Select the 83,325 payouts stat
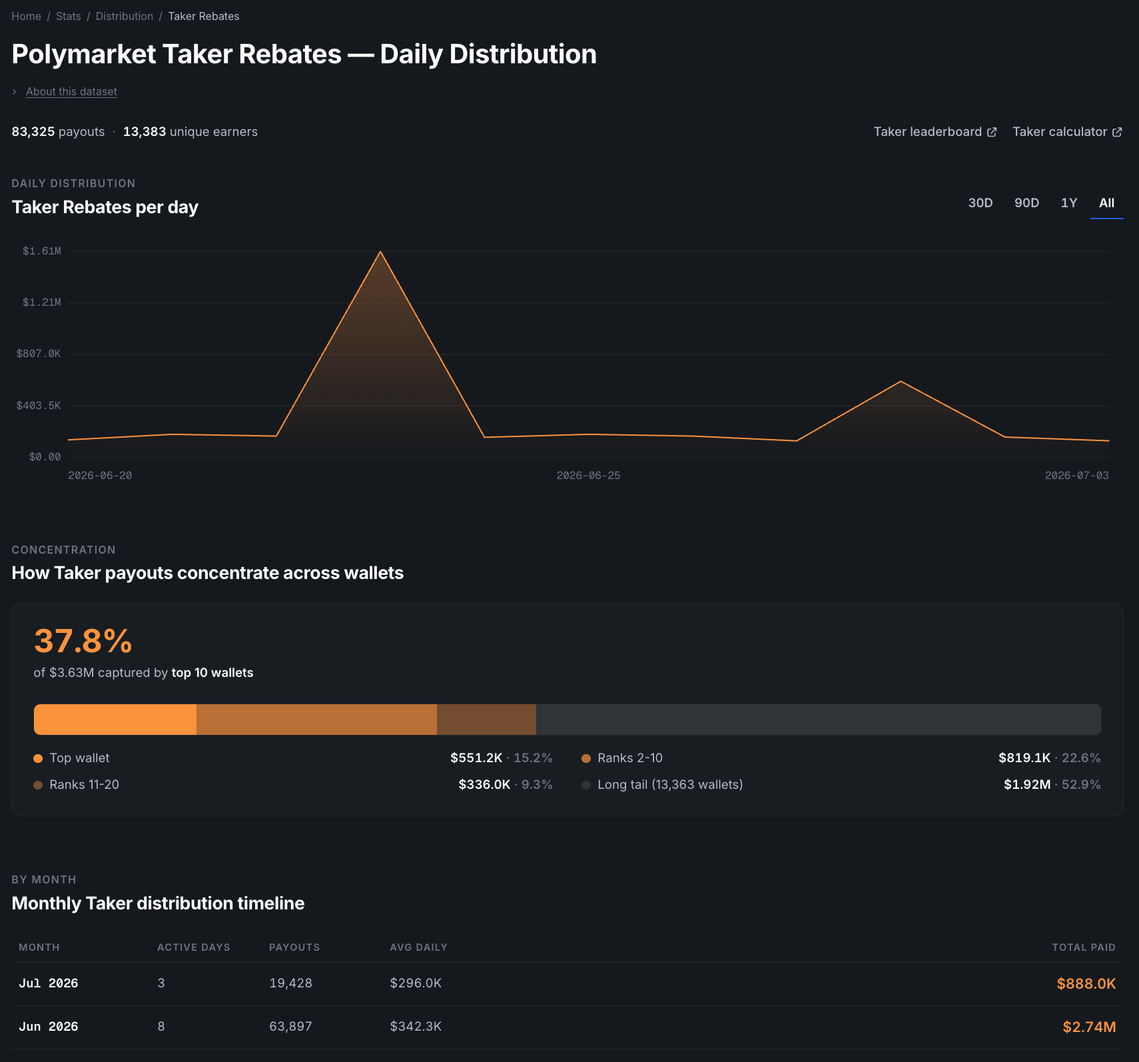Screen dimensions: 1139x1062 point(58,131)
